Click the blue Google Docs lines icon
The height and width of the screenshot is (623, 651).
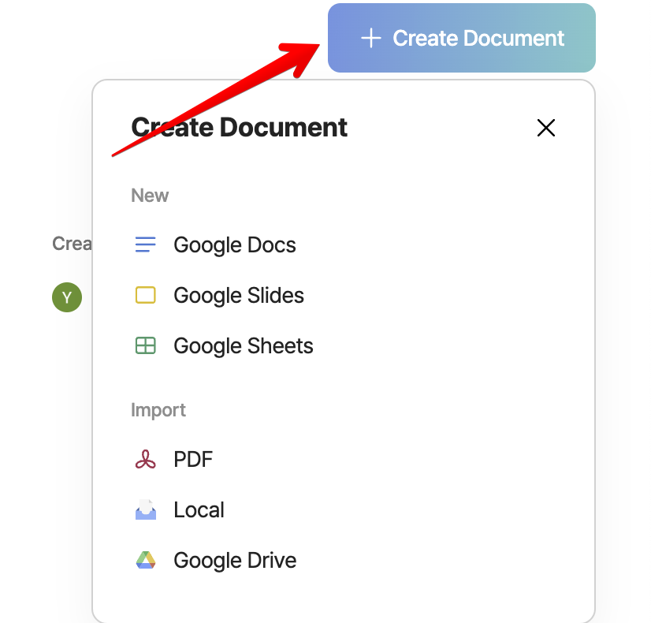[x=146, y=245]
